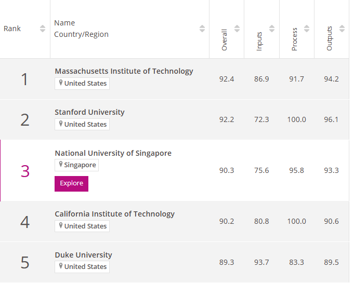The width and height of the screenshot is (354, 283).
Task: Sort table by Rank column arrows
Action: point(43,29)
